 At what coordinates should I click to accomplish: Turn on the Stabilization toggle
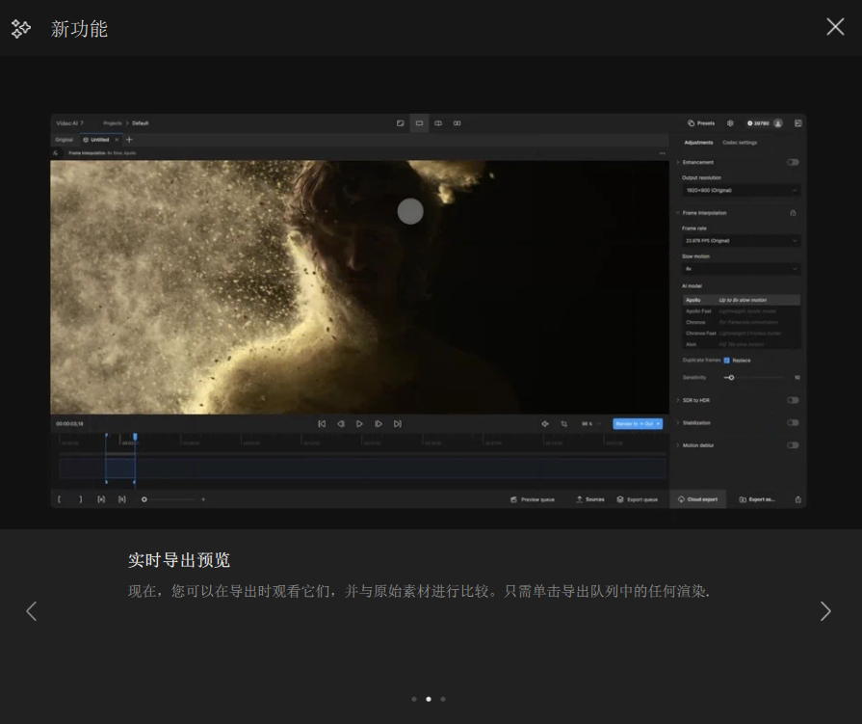(x=793, y=422)
